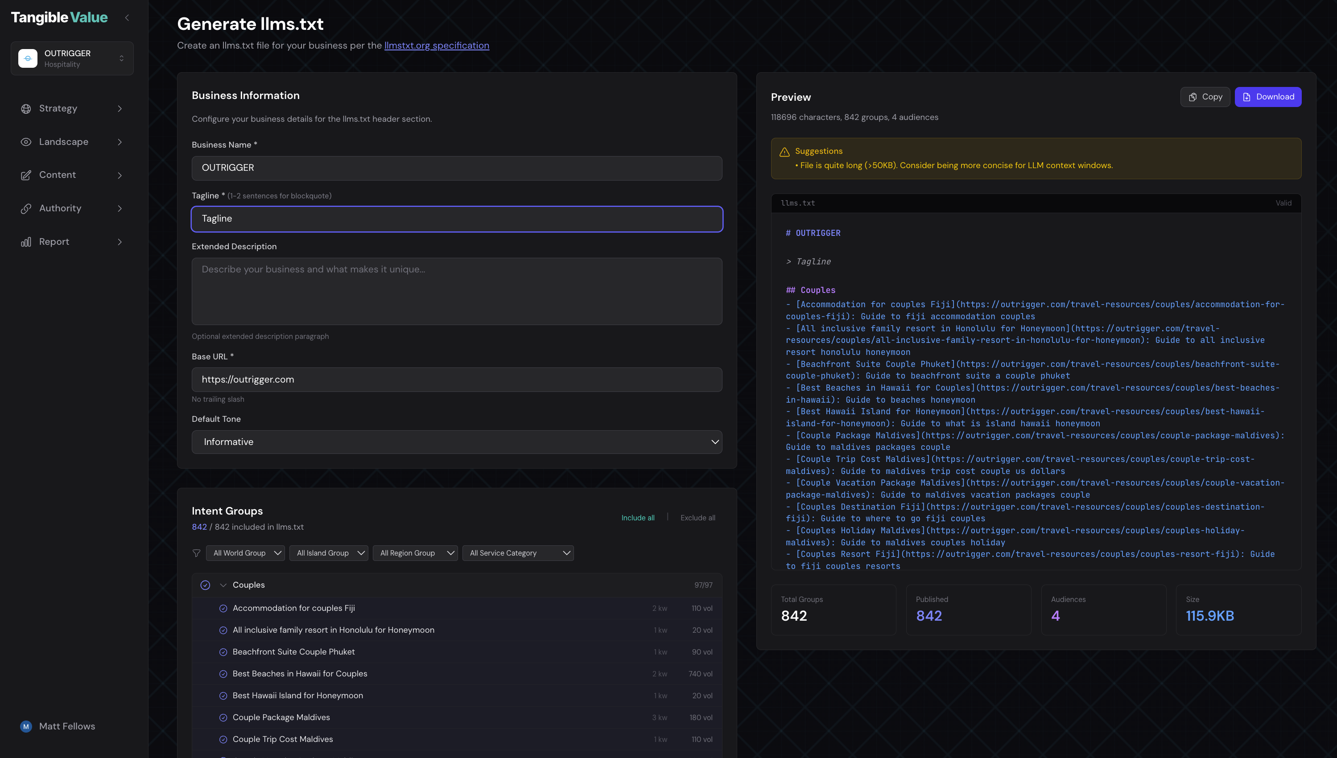Screen dimensions: 1337x758
Task: Open the Content section via its pencil icon
Action: pos(27,175)
